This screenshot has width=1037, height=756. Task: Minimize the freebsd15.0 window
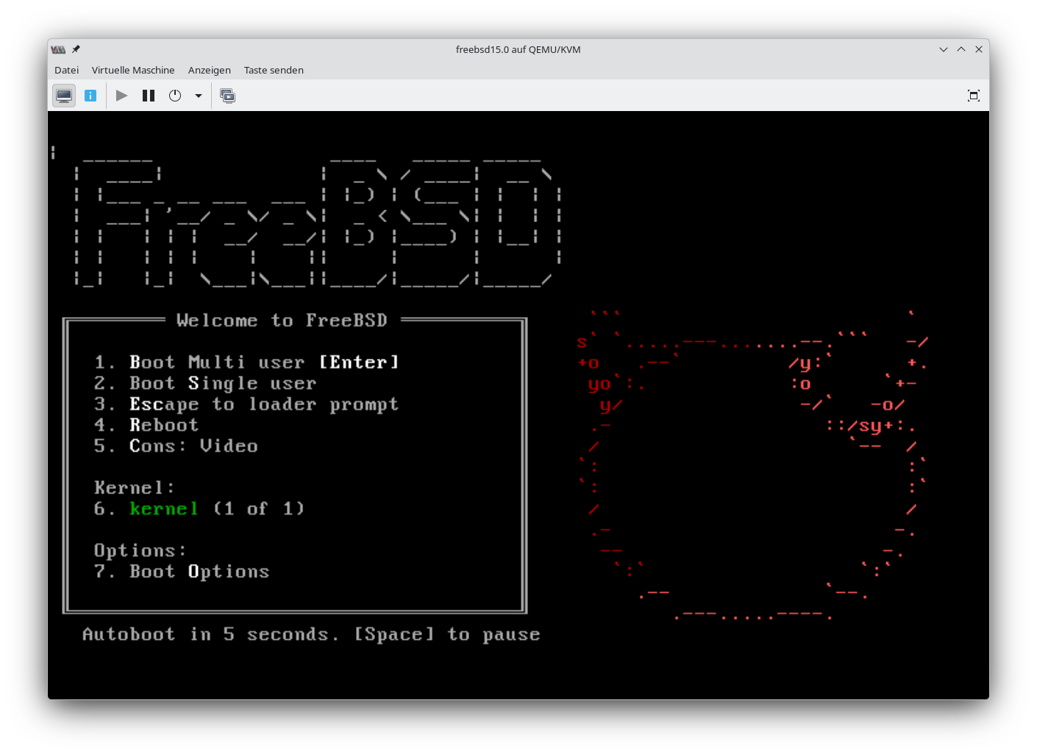point(944,49)
